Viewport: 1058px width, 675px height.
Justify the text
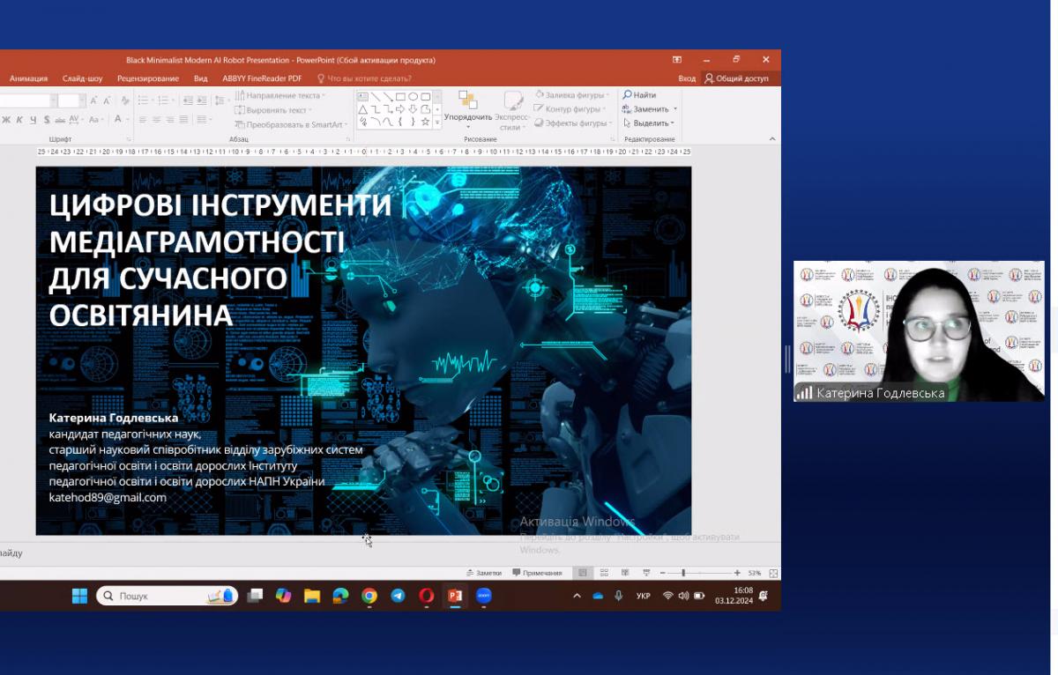coord(183,120)
